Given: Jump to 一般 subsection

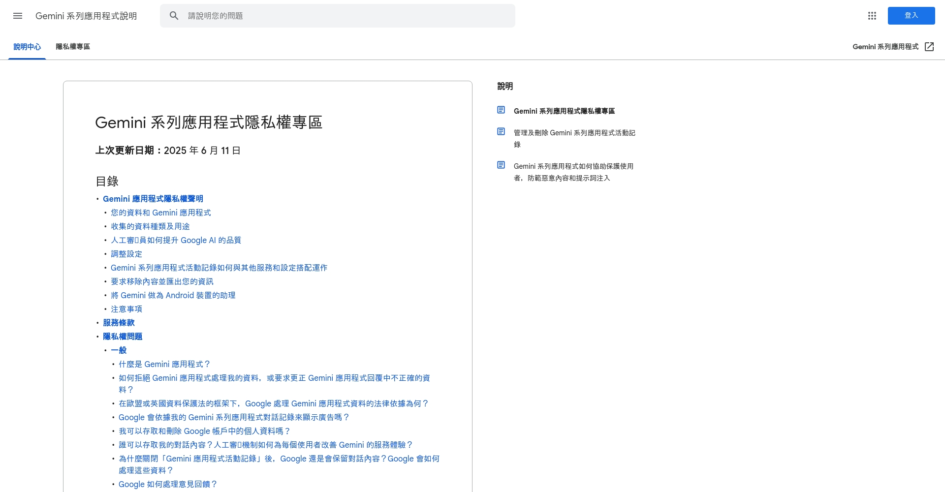Looking at the screenshot, I should point(119,350).
